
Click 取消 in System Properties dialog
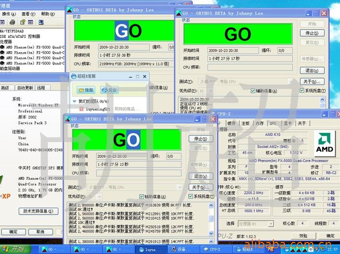(x=41, y=232)
